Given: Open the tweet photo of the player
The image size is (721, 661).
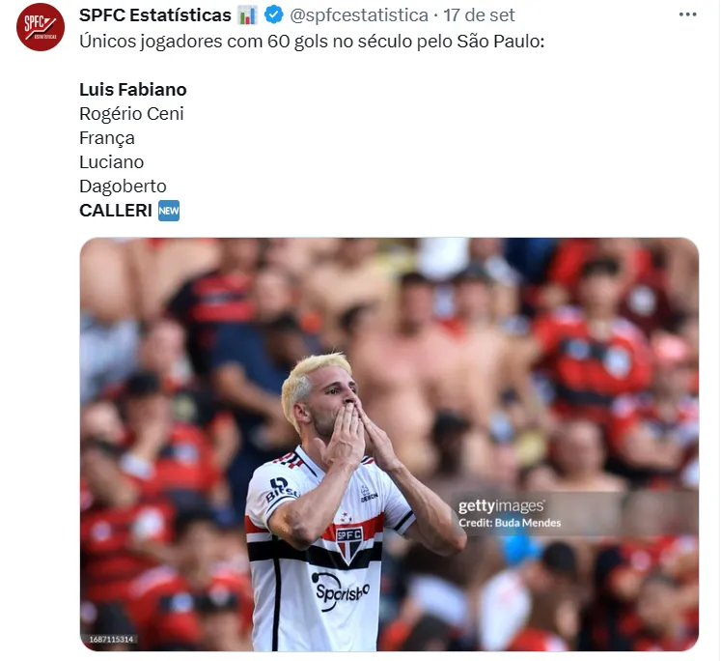Looking at the screenshot, I should pos(390,445).
